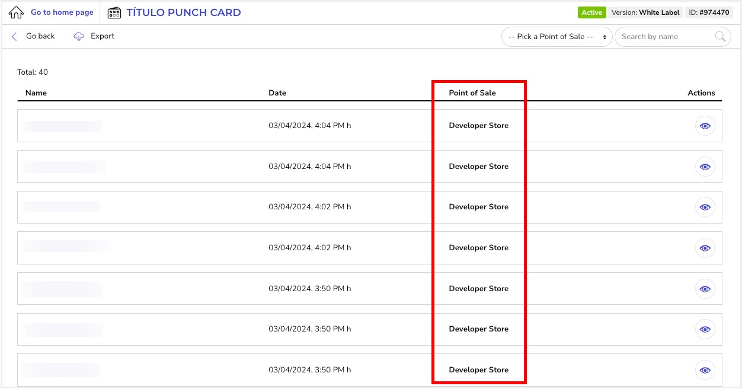
Task: Click the cloud export icon
Action: [79, 36]
